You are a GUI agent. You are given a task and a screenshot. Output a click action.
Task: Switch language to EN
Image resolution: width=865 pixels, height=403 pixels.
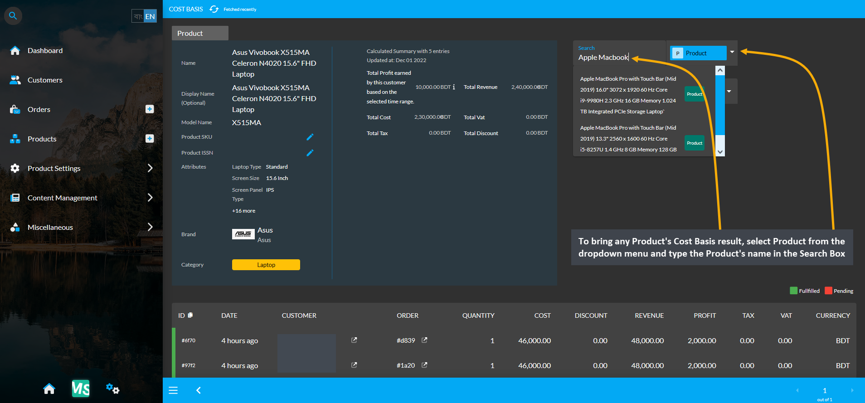tap(150, 16)
